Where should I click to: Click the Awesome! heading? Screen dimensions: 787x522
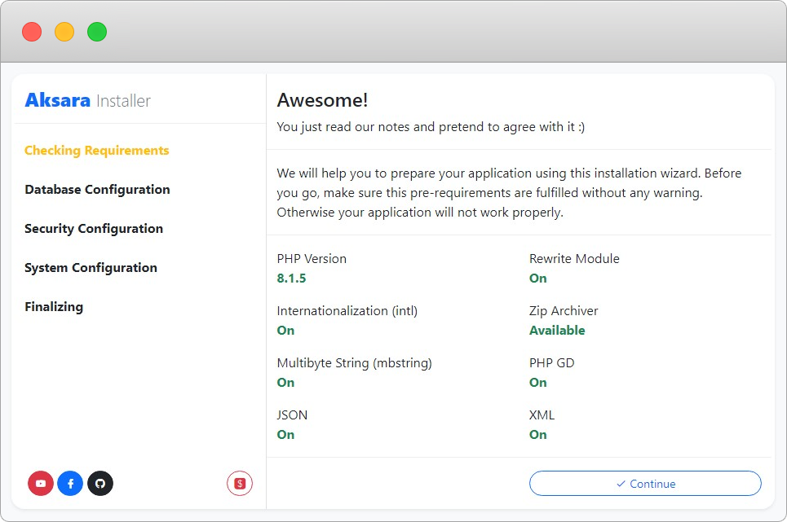coord(322,100)
